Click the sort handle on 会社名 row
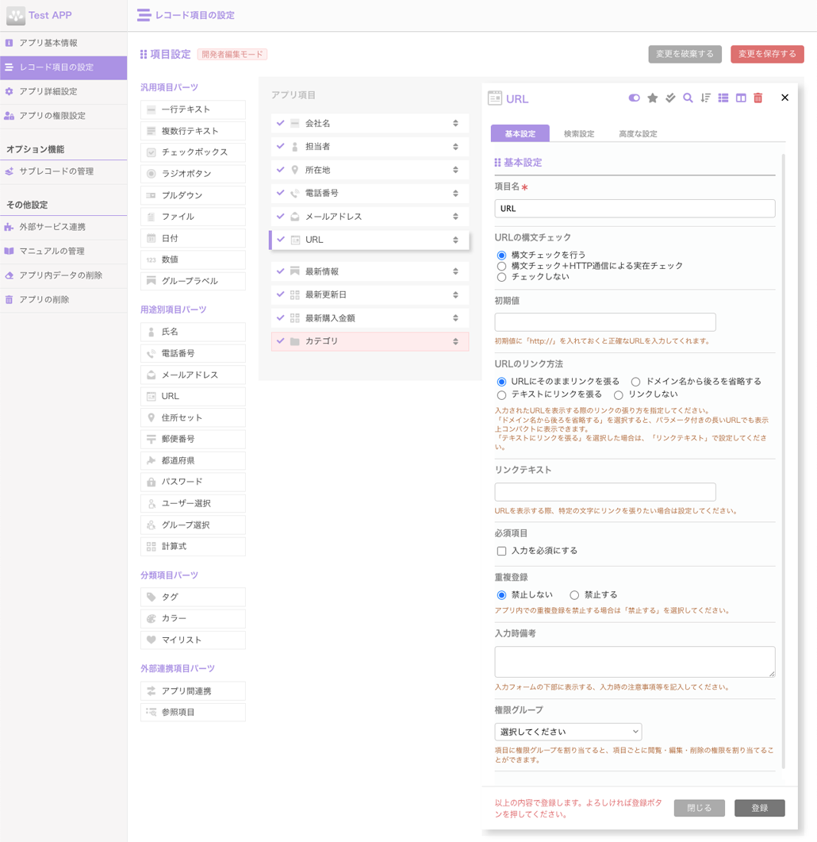 point(455,123)
